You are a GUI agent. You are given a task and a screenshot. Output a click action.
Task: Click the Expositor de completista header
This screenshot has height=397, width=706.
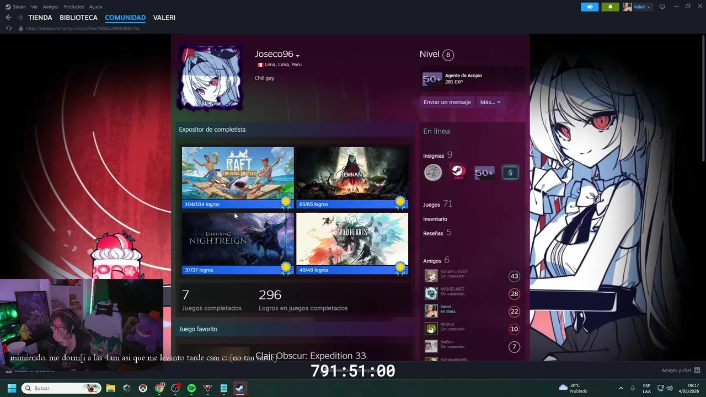(x=212, y=130)
